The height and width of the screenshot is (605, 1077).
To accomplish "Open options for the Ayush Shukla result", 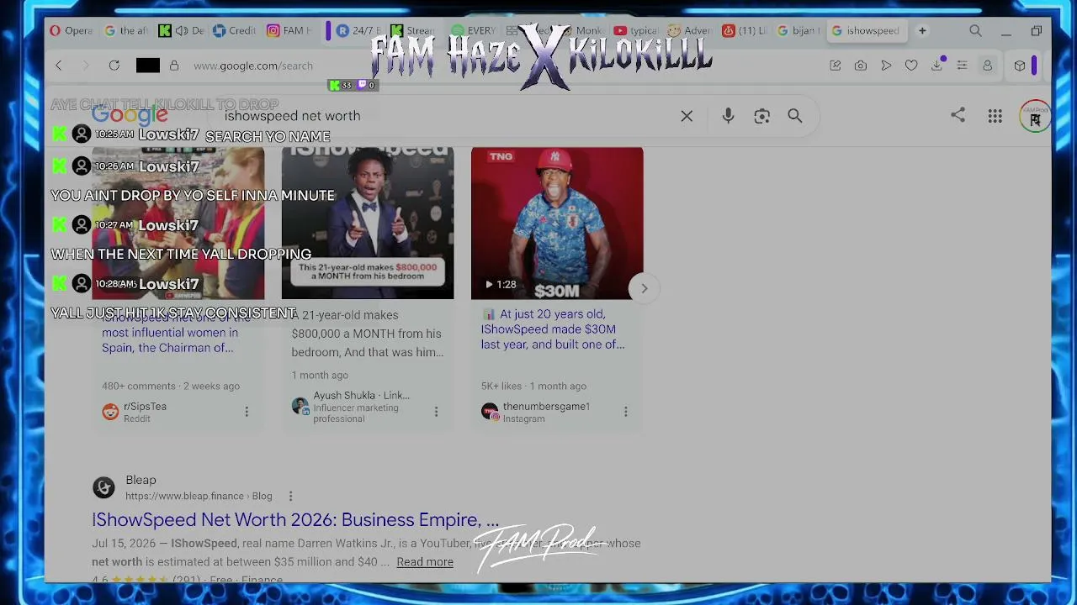I will (x=436, y=412).
